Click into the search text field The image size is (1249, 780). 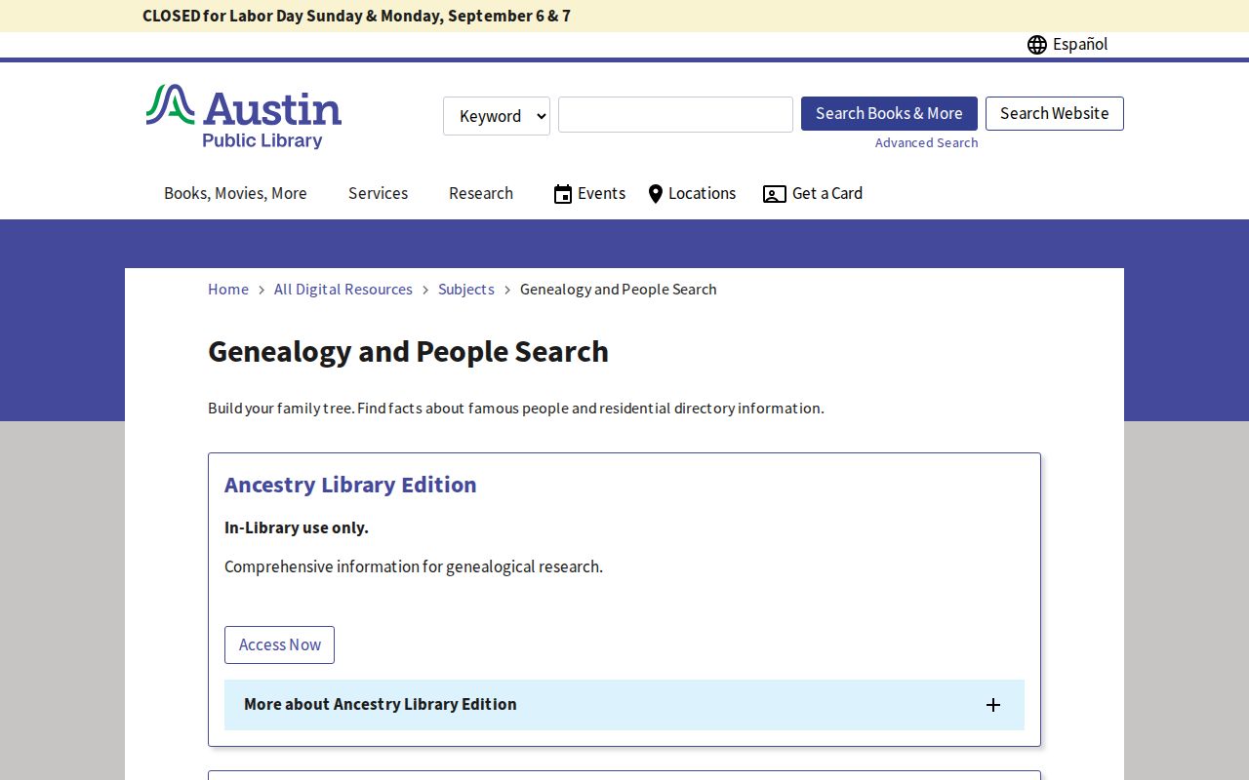(675, 114)
